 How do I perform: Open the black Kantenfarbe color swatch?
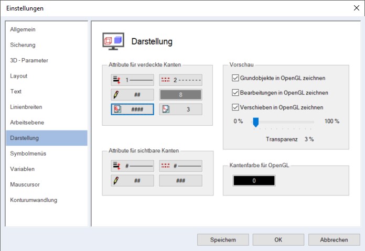254,180
